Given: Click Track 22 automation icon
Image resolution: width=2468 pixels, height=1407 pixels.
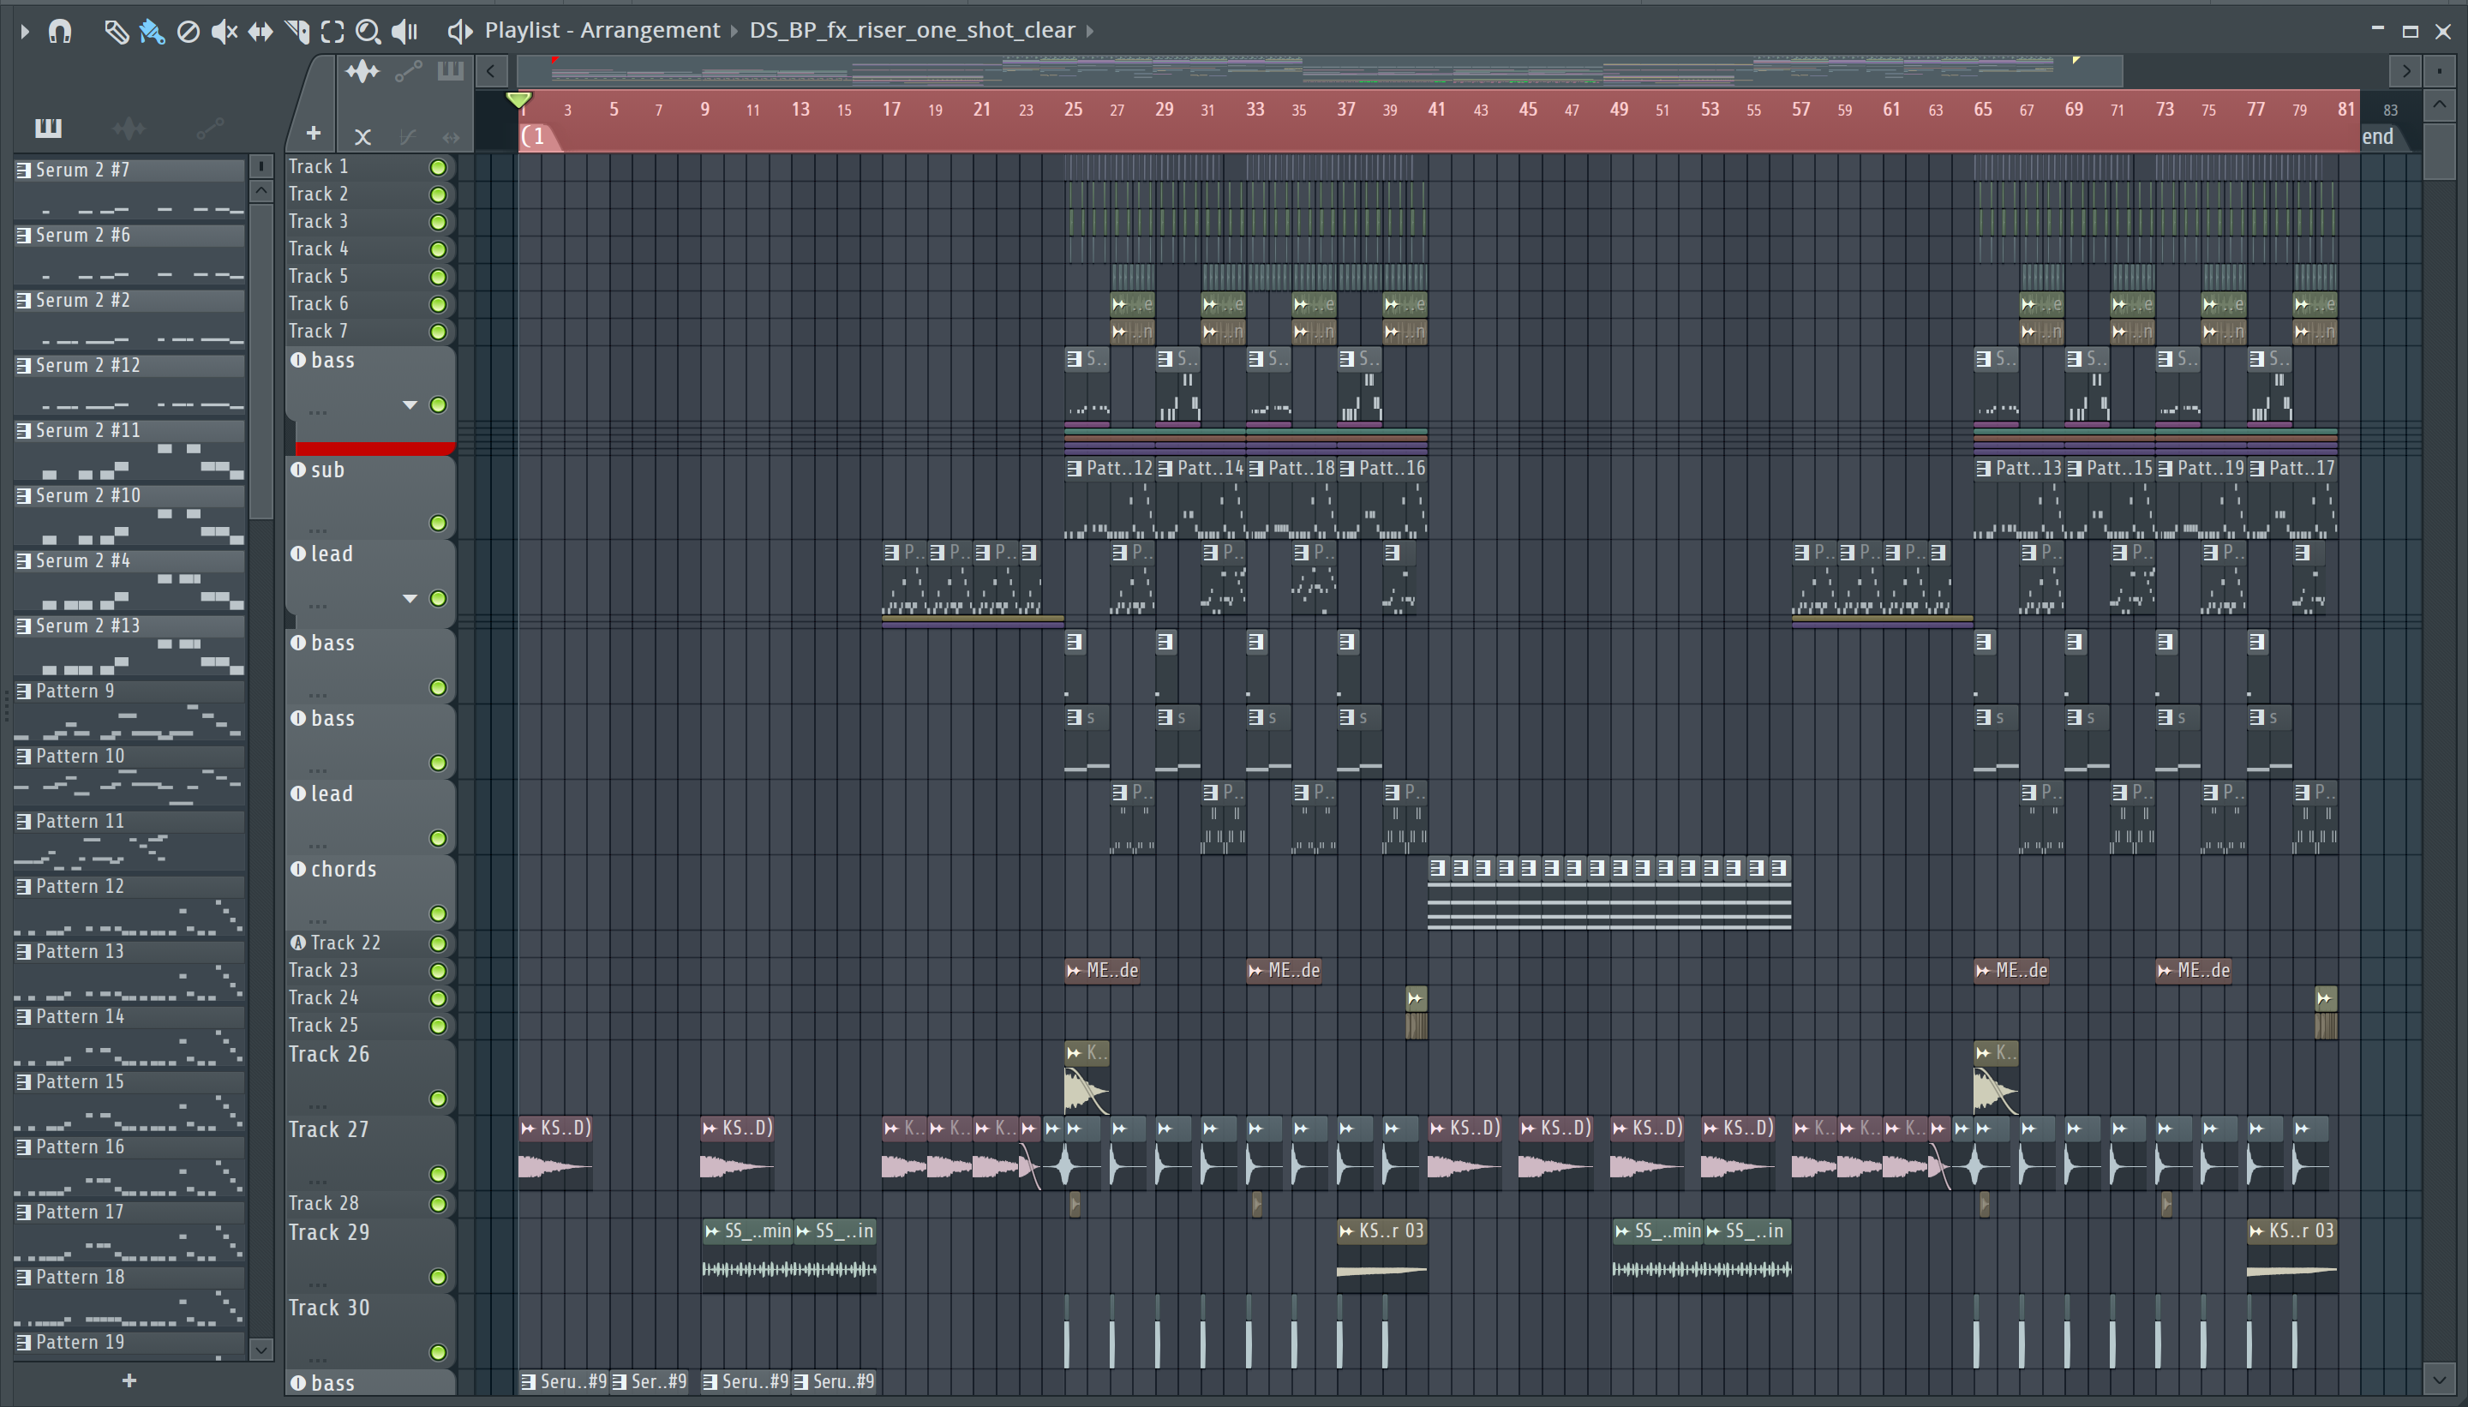Looking at the screenshot, I should click(297, 943).
